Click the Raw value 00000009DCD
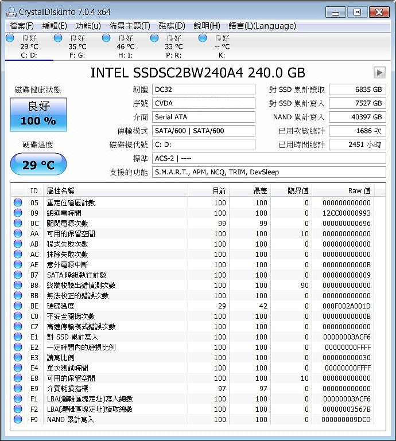The height and width of the screenshot is (441, 396). [346, 420]
